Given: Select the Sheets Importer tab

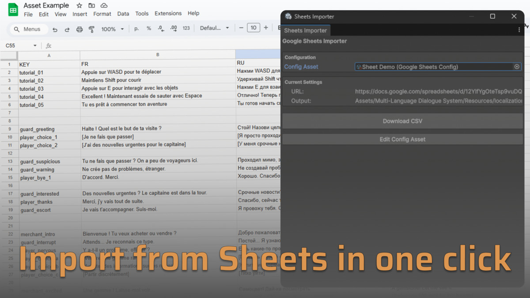Looking at the screenshot, I should 306,30.
